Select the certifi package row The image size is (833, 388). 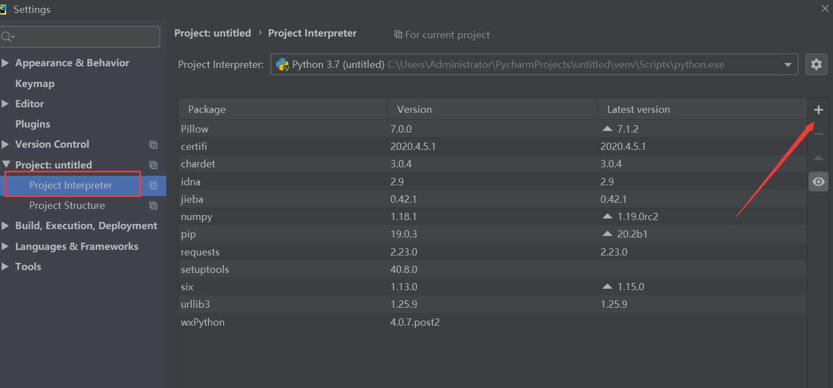click(x=493, y=147)
